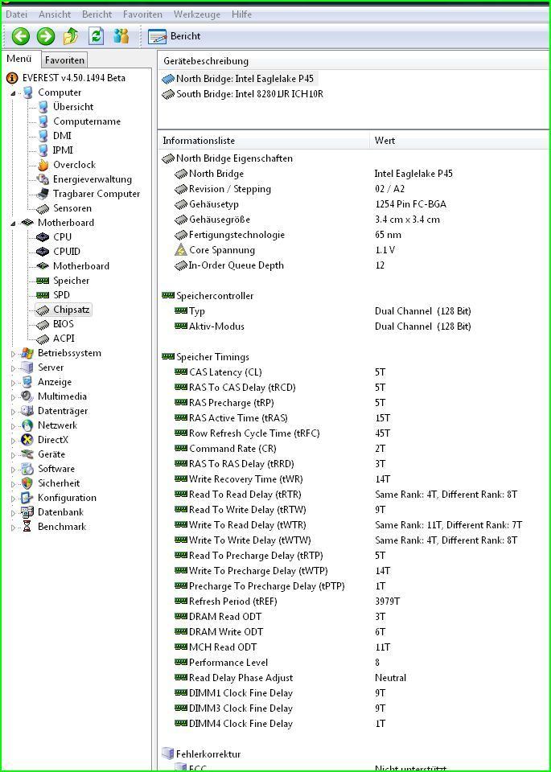Open the Favoriten menu in menu bar
This screenshot has height=772, width=551.
[143, 14]
